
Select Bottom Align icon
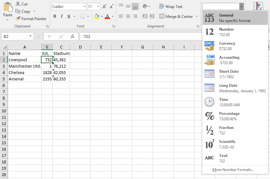click(135, 6)
